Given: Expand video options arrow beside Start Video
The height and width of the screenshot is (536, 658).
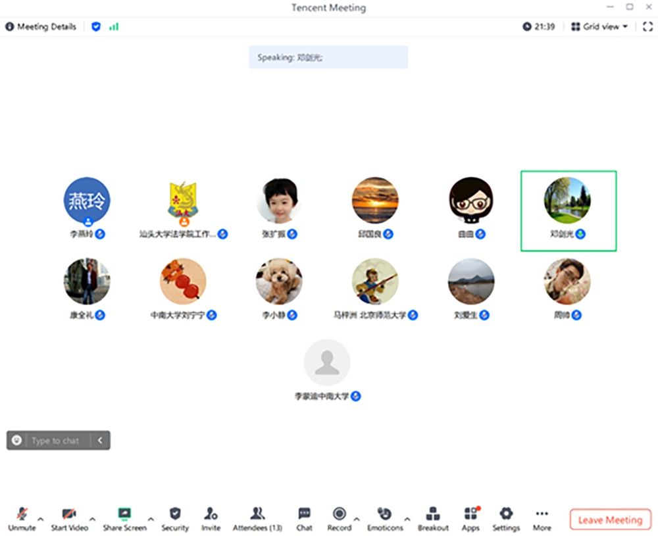Looking at the screenshot, I should pos(92,519).
